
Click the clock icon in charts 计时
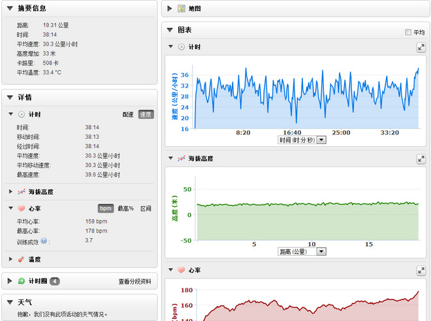(182, 47)
